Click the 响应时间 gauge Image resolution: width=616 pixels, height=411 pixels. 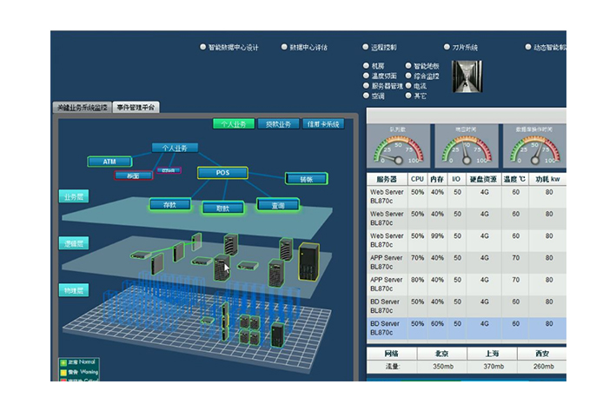(467, 146)
